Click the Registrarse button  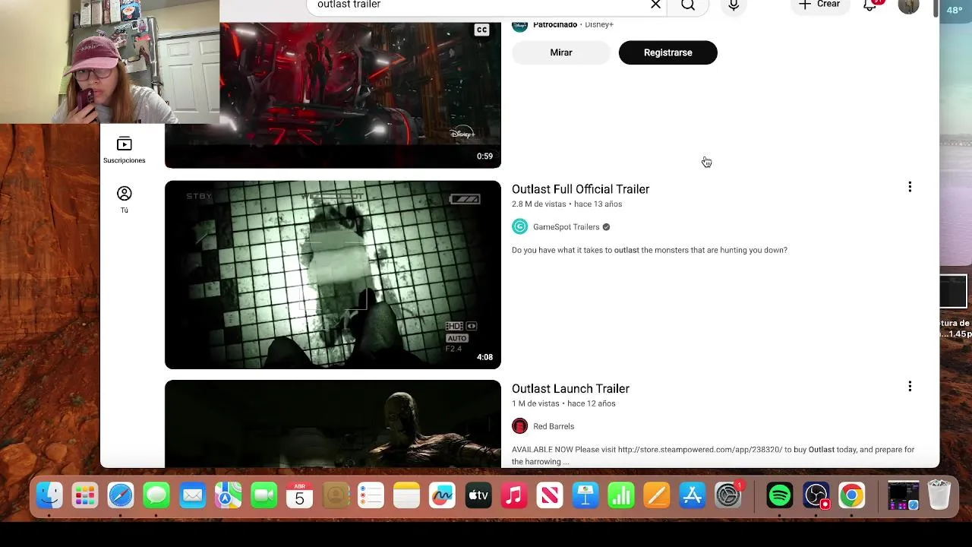click(x=667, y=52)
